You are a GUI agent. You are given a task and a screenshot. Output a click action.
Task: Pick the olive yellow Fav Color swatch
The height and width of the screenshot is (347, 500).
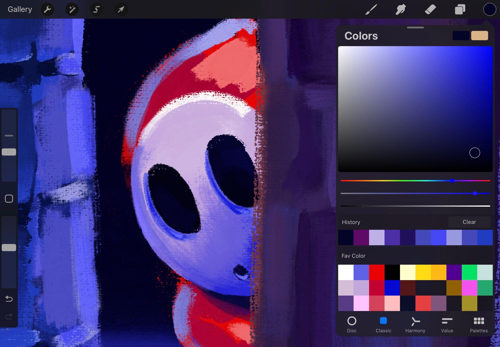click(469, 303)
